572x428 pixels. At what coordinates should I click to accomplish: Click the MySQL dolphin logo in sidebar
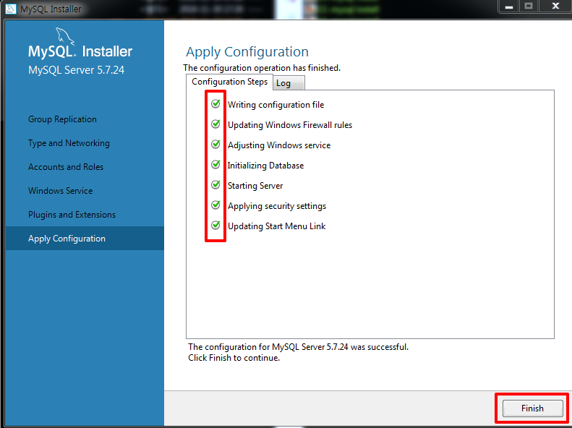pos(65,36)
